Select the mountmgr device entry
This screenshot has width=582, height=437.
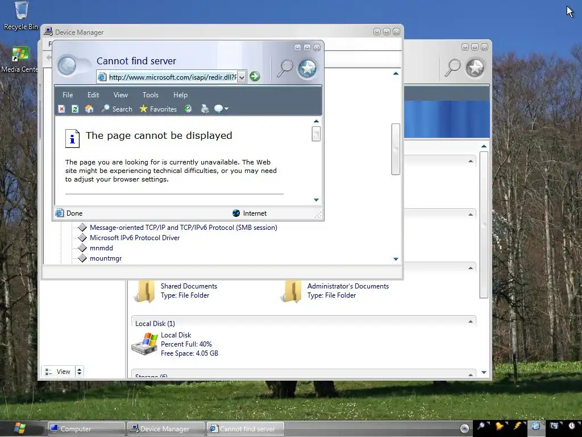click(106, 258)
